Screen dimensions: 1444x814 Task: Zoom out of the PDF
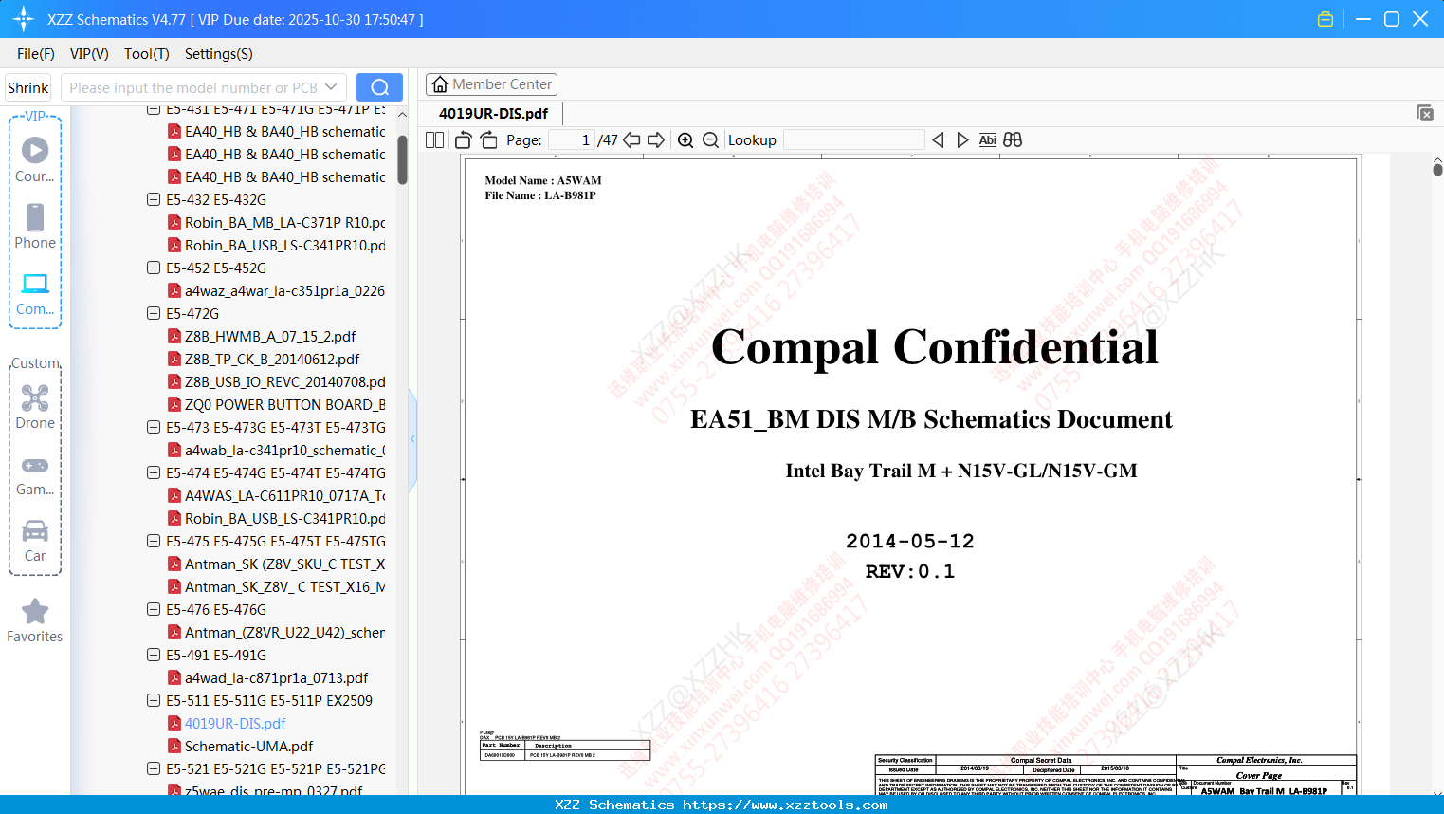pos(711,140)
